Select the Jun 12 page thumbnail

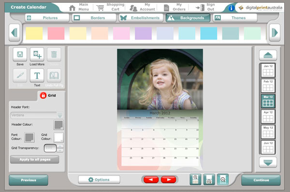tap(268, 148)
